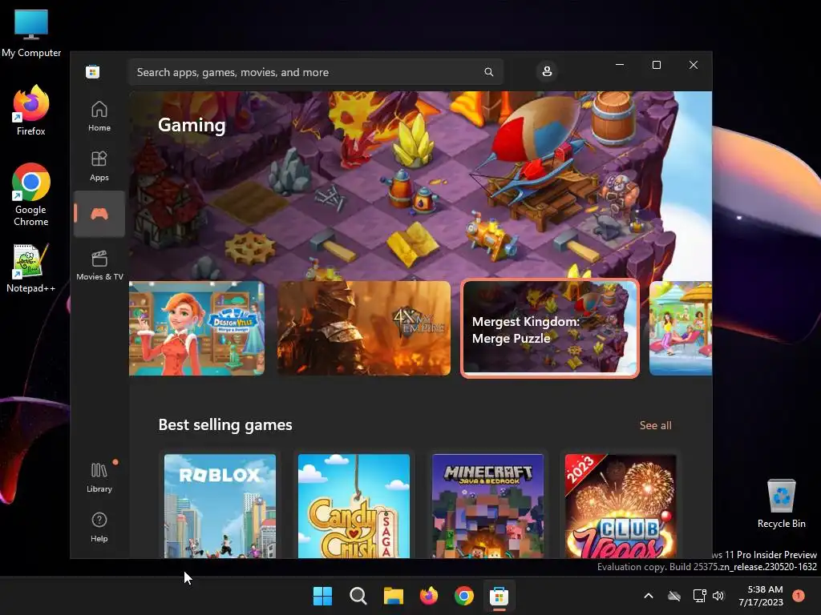Image resolution: width=821 pixels, height=615 pixels.
Task: Open the Minecraft Java & Bedrock tile
Action: coord(487,506)
